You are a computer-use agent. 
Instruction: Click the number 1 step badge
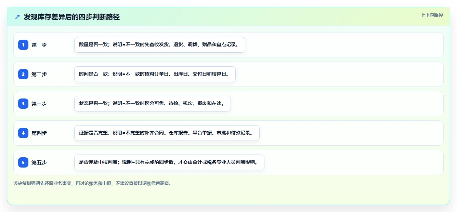(x=23, y=44)
